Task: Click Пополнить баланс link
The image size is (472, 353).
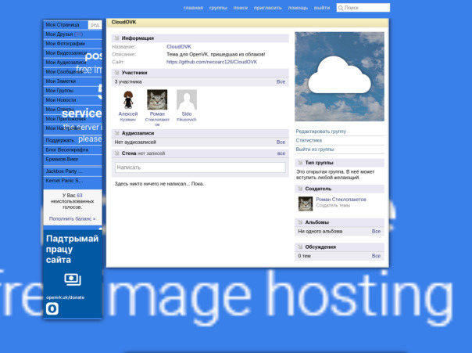Action: [x=72, y=218]
